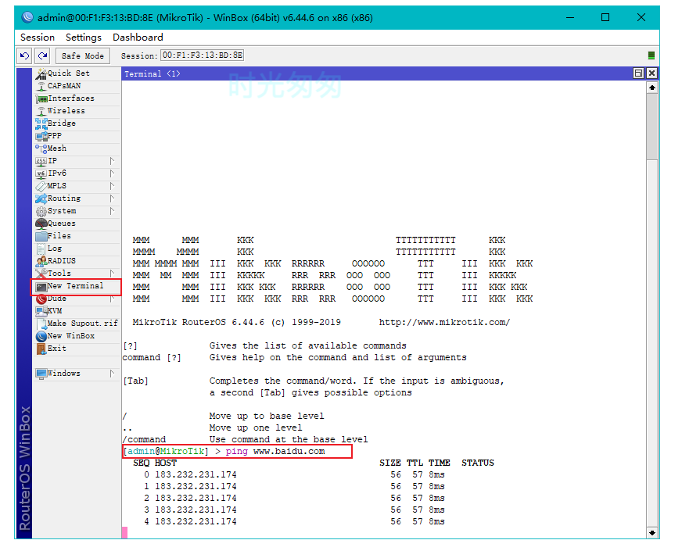Expand the Dude submenu arrow
This screenshot has height=558, width=682.
(x=112, y=299)
